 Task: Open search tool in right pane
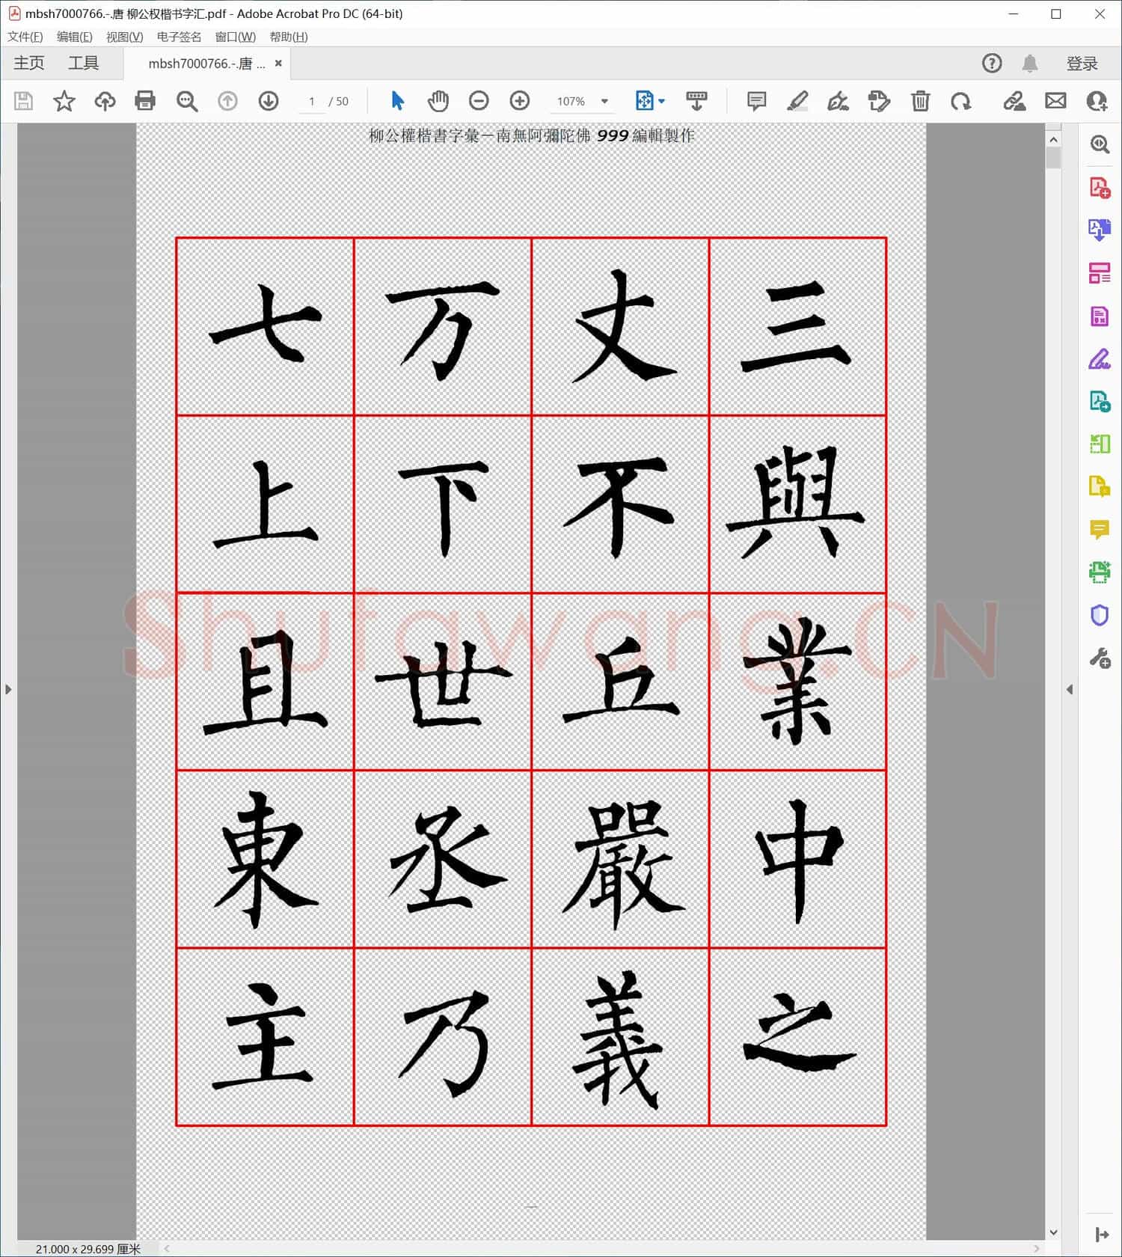coord(1100,144)
